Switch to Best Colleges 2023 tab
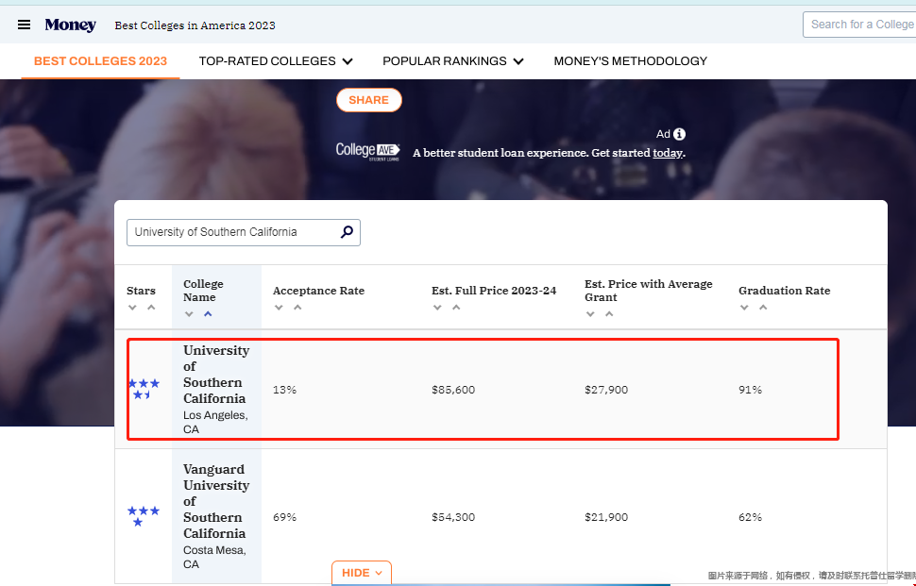The height and width of the screenshot is (586, 916). pos(100,61)
